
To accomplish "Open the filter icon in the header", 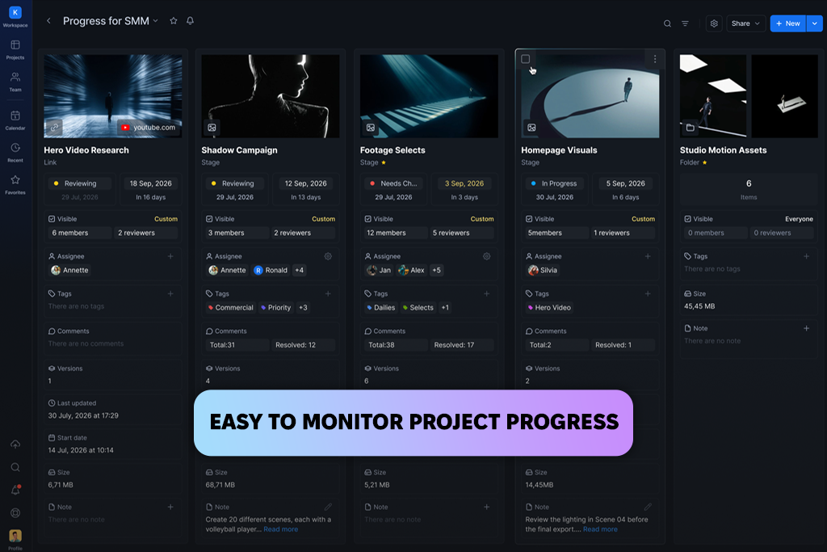I will pyautogui.click(x=685, y=23).
